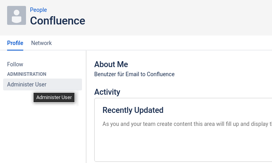
Task: Click the Confluence user name heading
Action: 58,21
